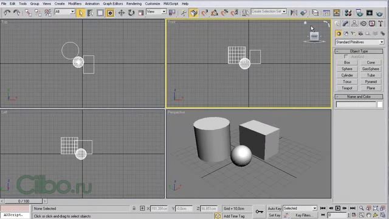389x219 pixels.
Task: Click the Go to End button
Action: click(353, 208)
